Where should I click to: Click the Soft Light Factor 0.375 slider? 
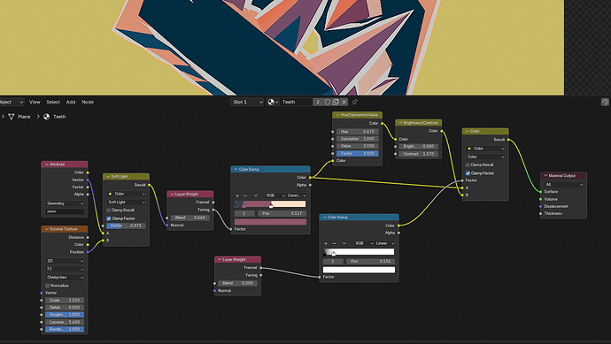[x=127, y=226]
